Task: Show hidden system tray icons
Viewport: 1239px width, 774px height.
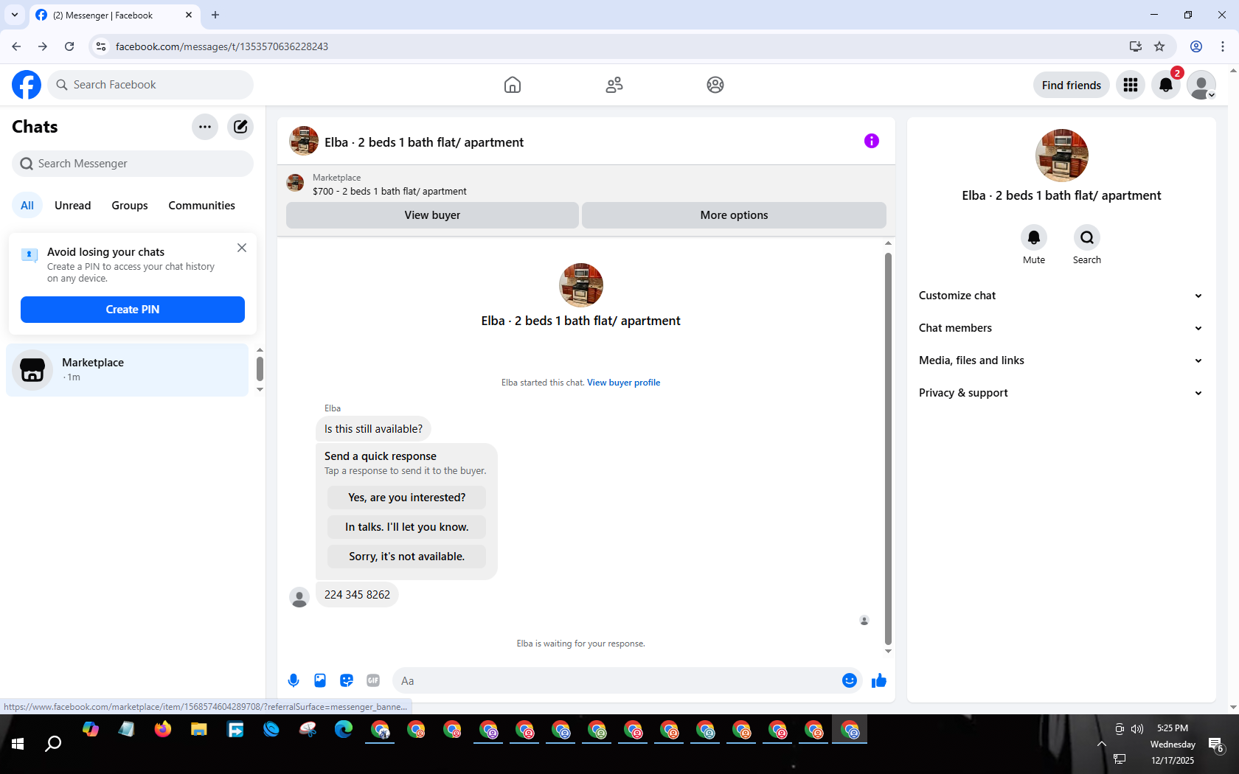Action: (1102, 744)
